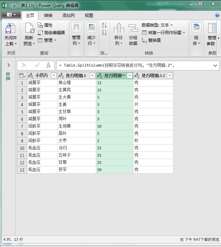Viewport: 221px width, 247px height.
Task: Select the cell 生大黄
Action: tap(77, 97)
